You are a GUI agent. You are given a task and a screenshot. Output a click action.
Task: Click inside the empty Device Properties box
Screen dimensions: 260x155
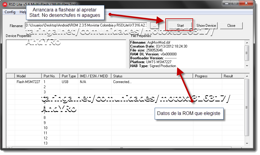66,54
